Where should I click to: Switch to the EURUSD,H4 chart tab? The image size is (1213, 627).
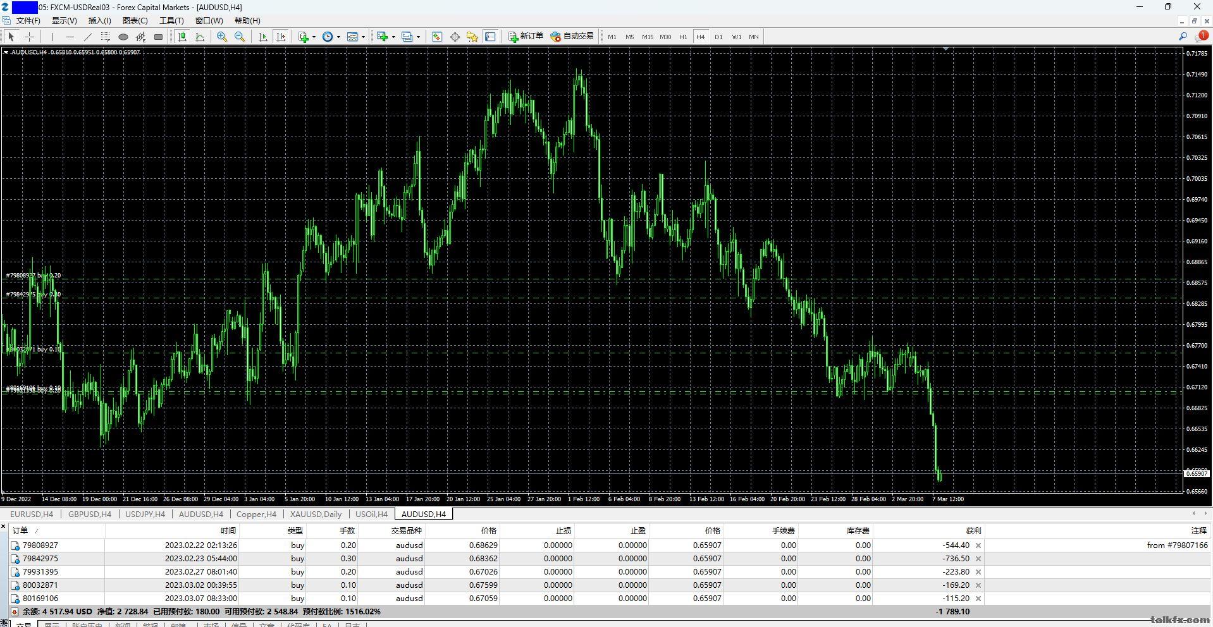[x=32, y=514]
